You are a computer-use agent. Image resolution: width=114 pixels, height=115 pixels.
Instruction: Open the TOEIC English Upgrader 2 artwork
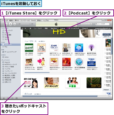coord(91,62)
